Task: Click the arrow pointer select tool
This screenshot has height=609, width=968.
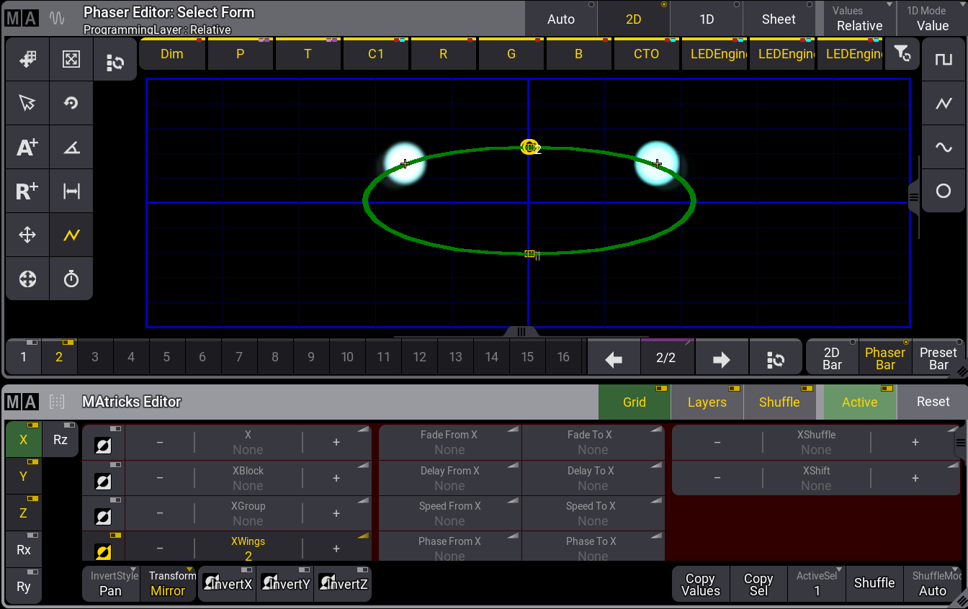Action: [x=27, y=103]
